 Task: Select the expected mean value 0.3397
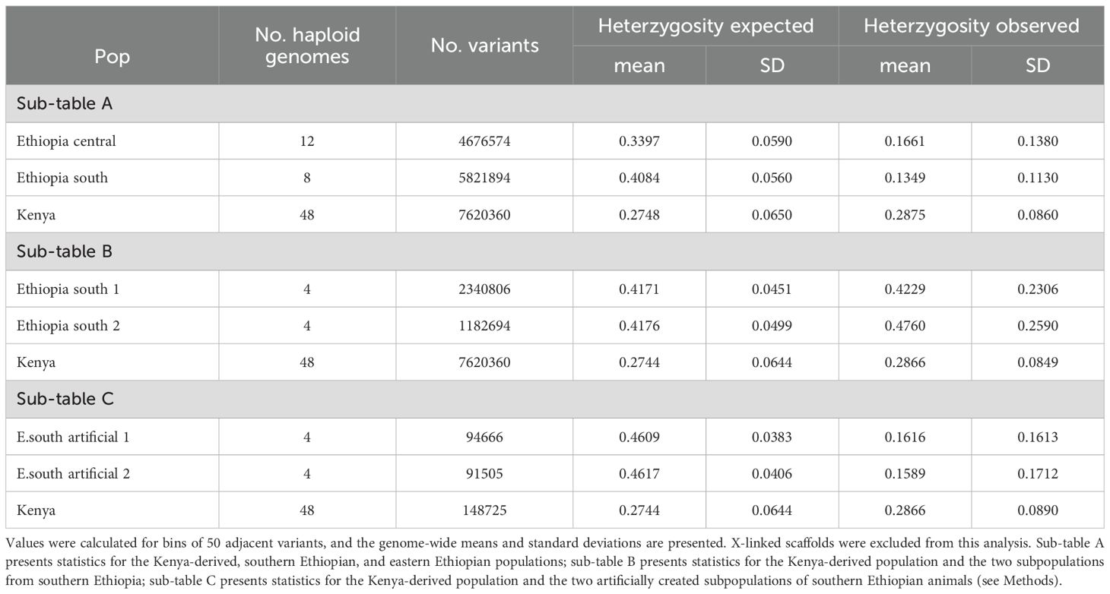click(639, 141)
